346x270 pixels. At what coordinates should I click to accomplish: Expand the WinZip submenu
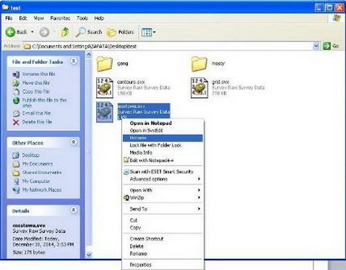[163, 197]
